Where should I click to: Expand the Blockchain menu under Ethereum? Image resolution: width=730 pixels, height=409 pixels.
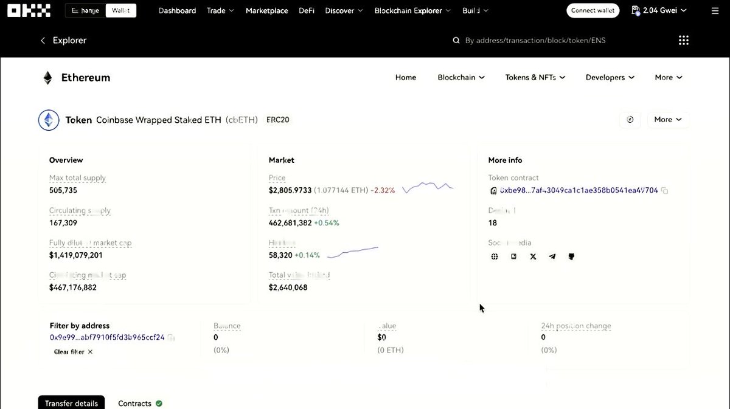point(461,77)
